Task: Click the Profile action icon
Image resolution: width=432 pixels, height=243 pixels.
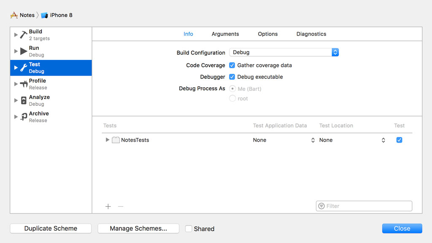Action: coord(23,83)
